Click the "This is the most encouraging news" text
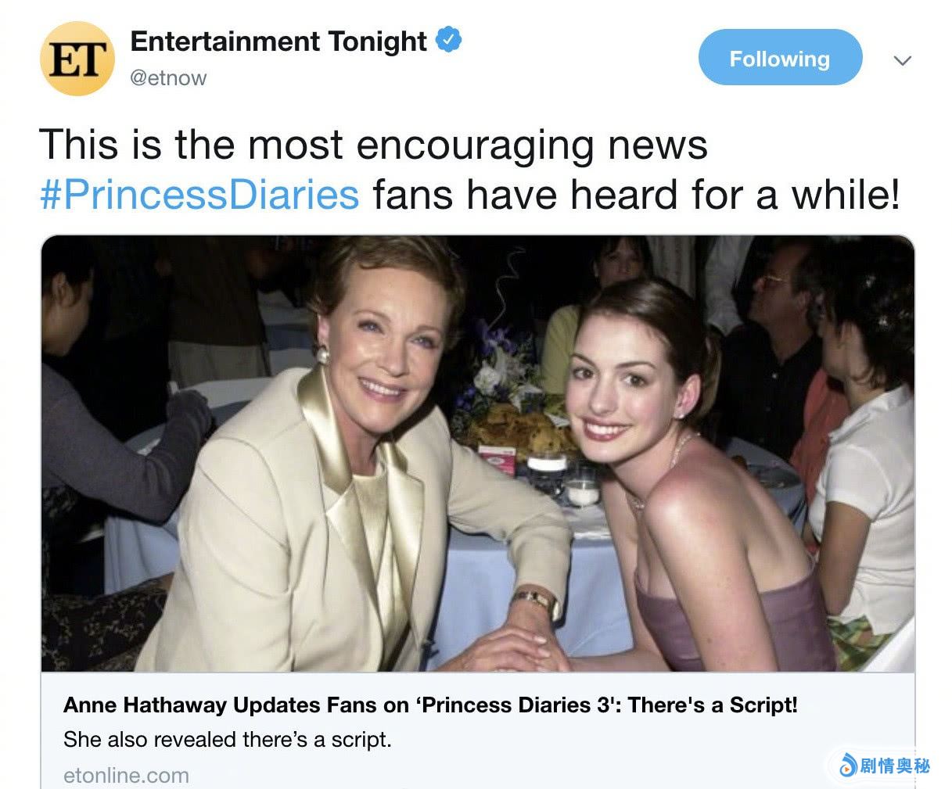Screen dimensions: 952x789 (373, 145)
